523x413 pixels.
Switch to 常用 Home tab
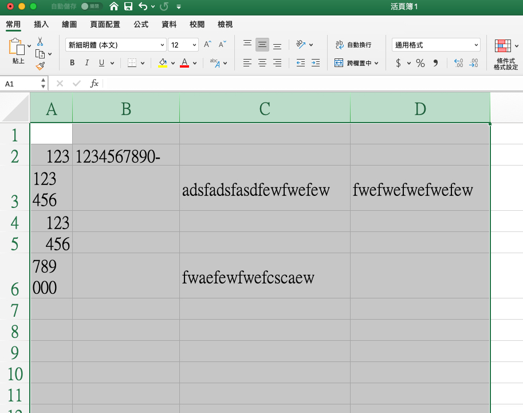point(13,25)
